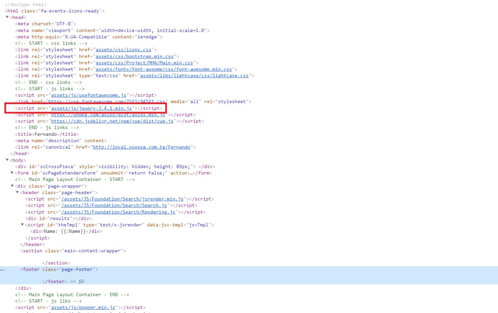
Task: Click the START js libs comment
Action: [x=49, y=301]
